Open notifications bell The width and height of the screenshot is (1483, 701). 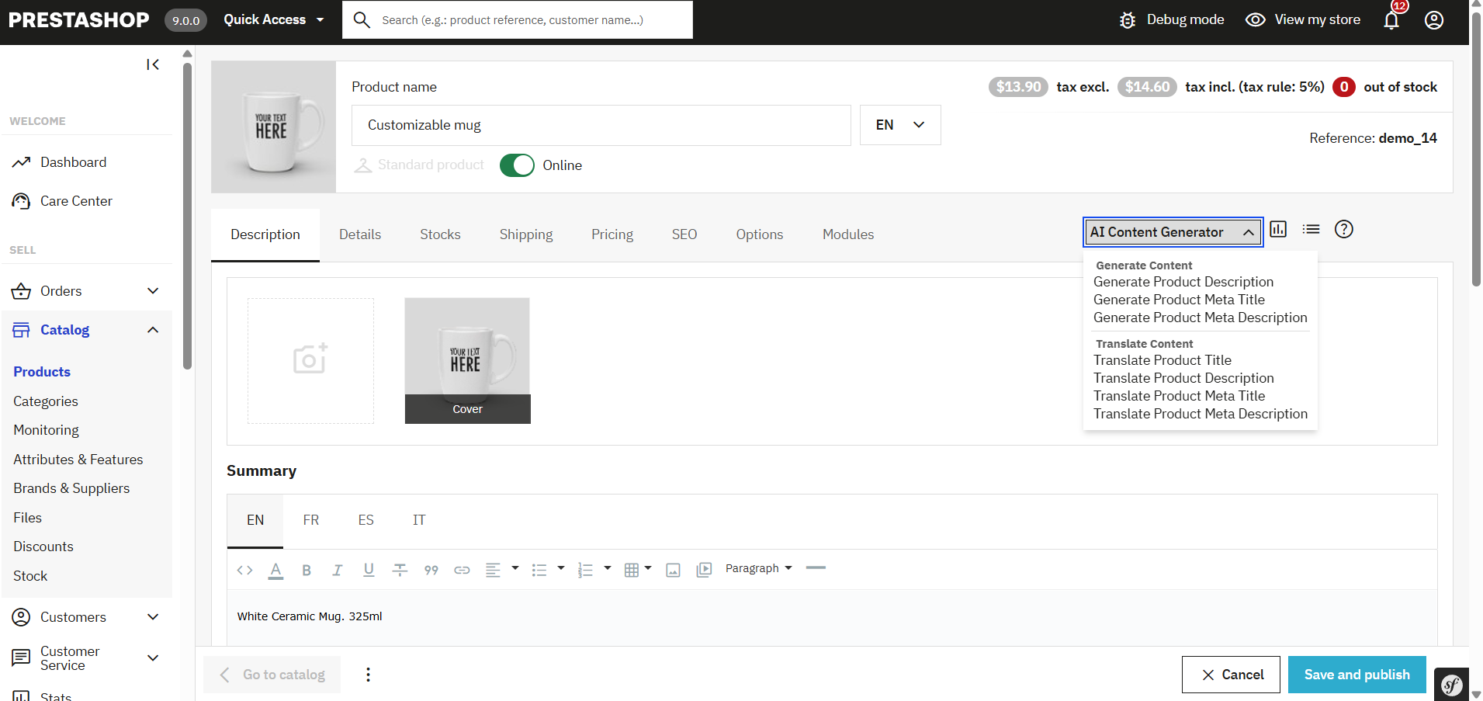[1392, 19]
